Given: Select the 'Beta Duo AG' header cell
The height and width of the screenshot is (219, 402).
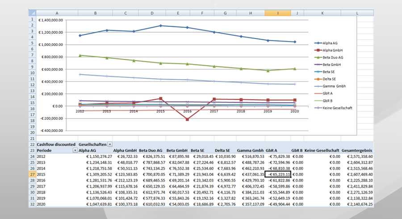Looking at the screenshot, I should (151, 150).
